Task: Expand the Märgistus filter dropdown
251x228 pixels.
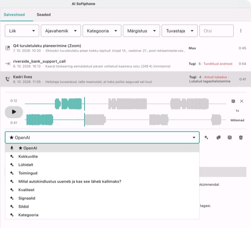Action: pyautogui.click(x=141, y=31)
